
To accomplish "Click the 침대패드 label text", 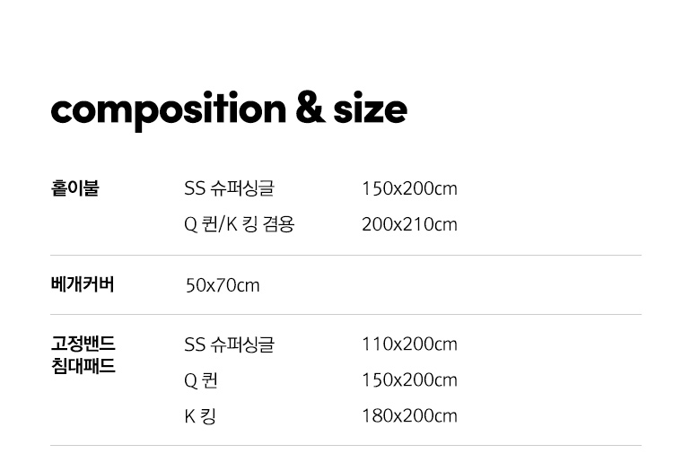I will (x=83, y=366).
